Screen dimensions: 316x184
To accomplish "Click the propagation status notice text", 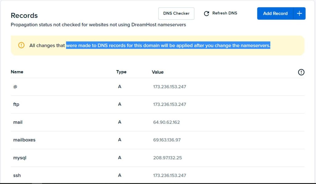I will [x=98, y=25].
